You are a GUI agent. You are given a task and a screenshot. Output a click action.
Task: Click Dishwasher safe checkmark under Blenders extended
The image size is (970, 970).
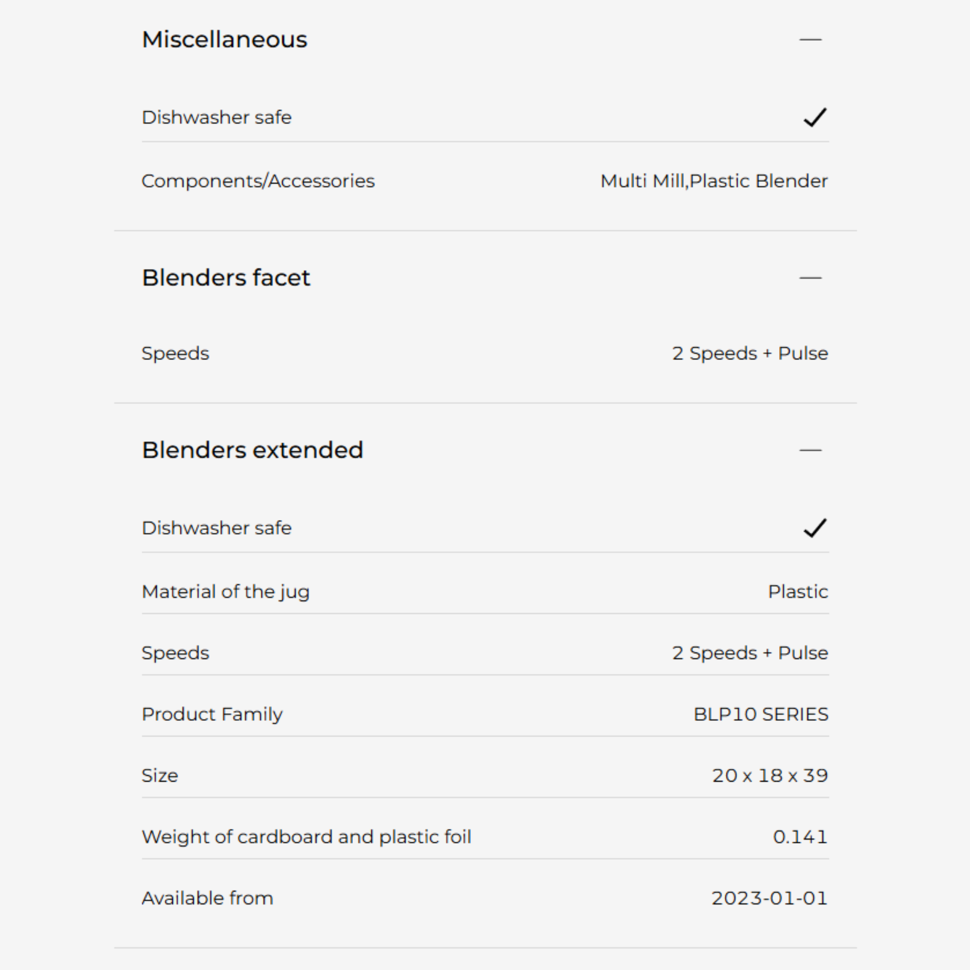[x=814, y=528]
